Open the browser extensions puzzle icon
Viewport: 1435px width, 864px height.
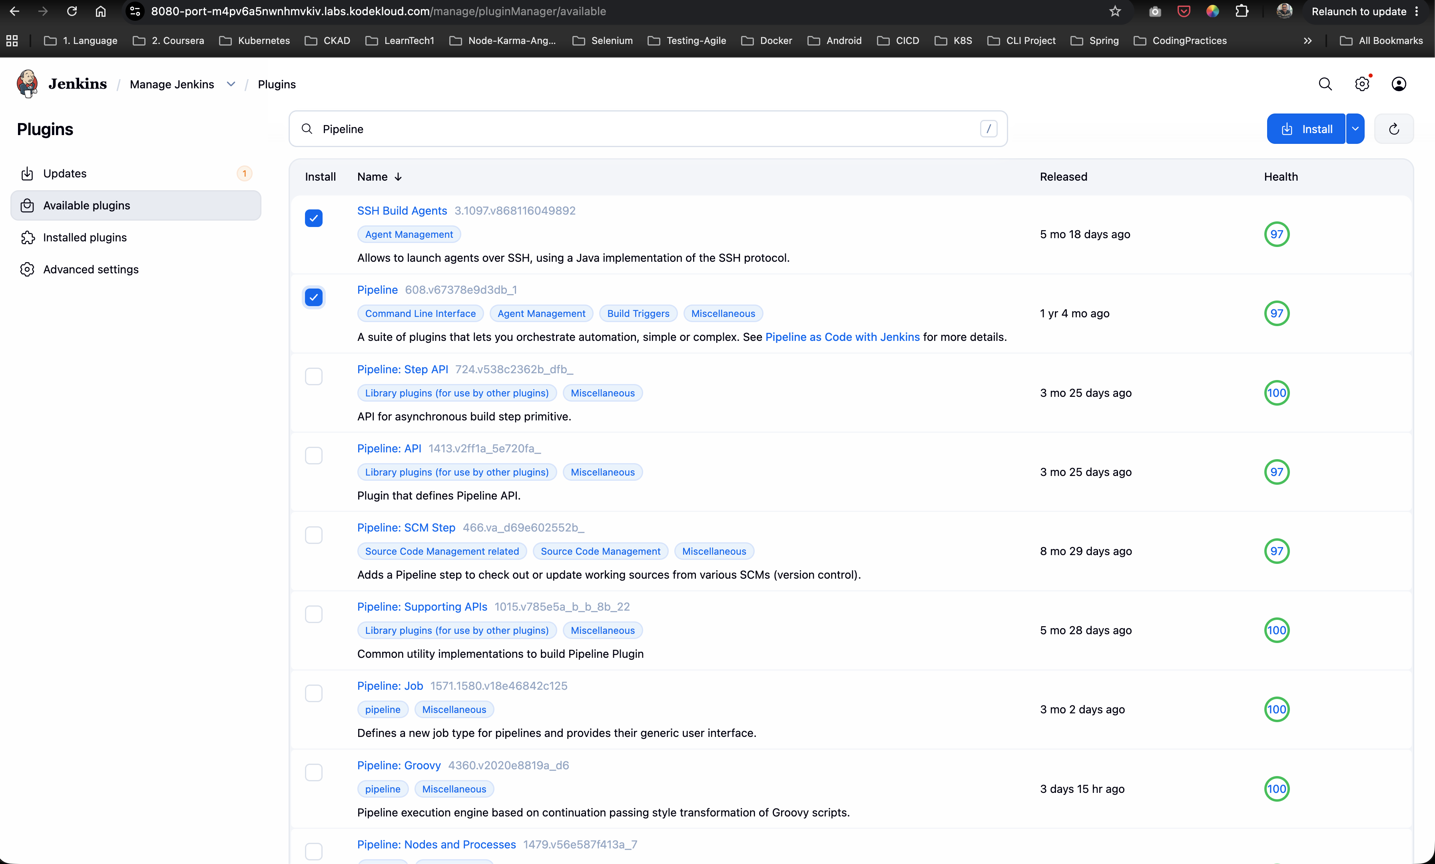1241,11
